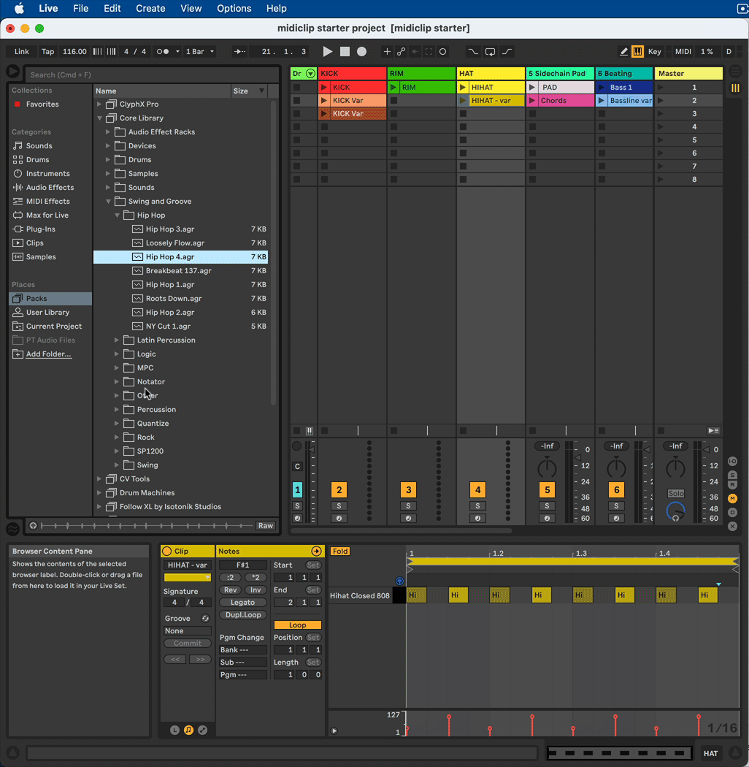Screen dimensions: 749x767
Task: Toggle the computer MIDI keyboard icon
Action: 637,52
